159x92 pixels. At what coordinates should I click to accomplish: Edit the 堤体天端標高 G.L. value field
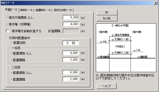(71, 17)
